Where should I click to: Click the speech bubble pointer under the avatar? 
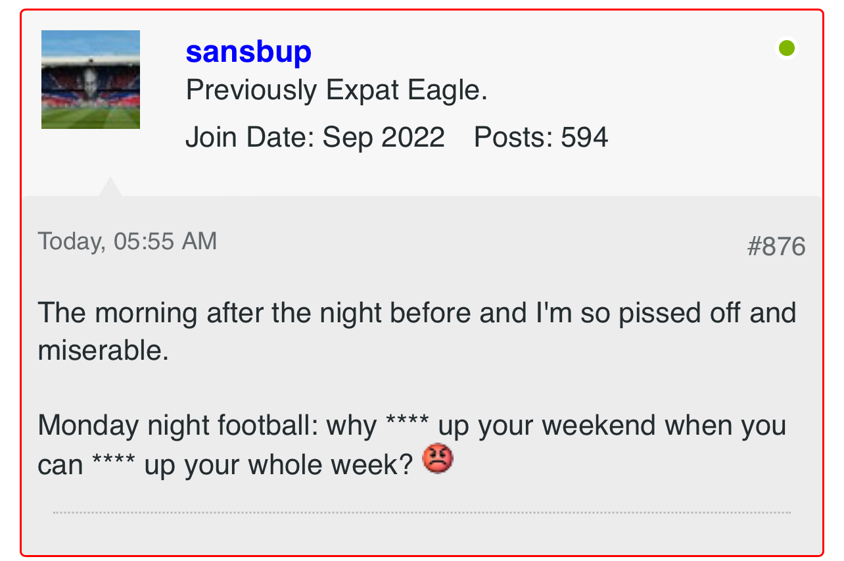point(110,187)
